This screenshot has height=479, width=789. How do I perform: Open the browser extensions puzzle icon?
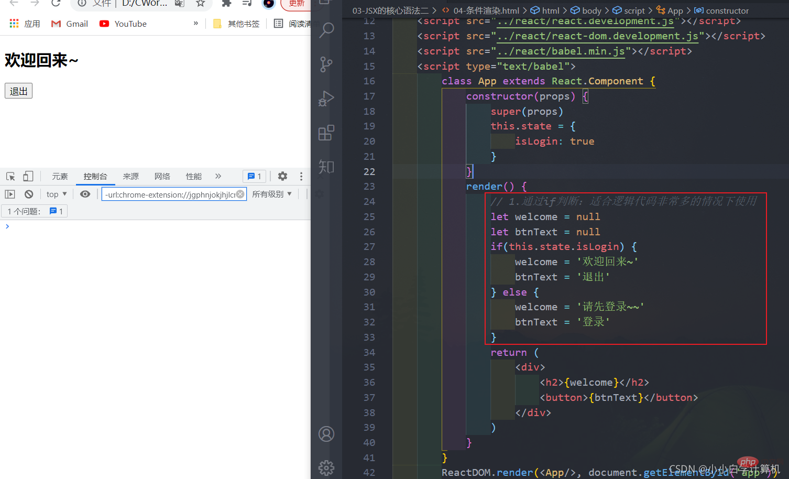pos(226,3)
